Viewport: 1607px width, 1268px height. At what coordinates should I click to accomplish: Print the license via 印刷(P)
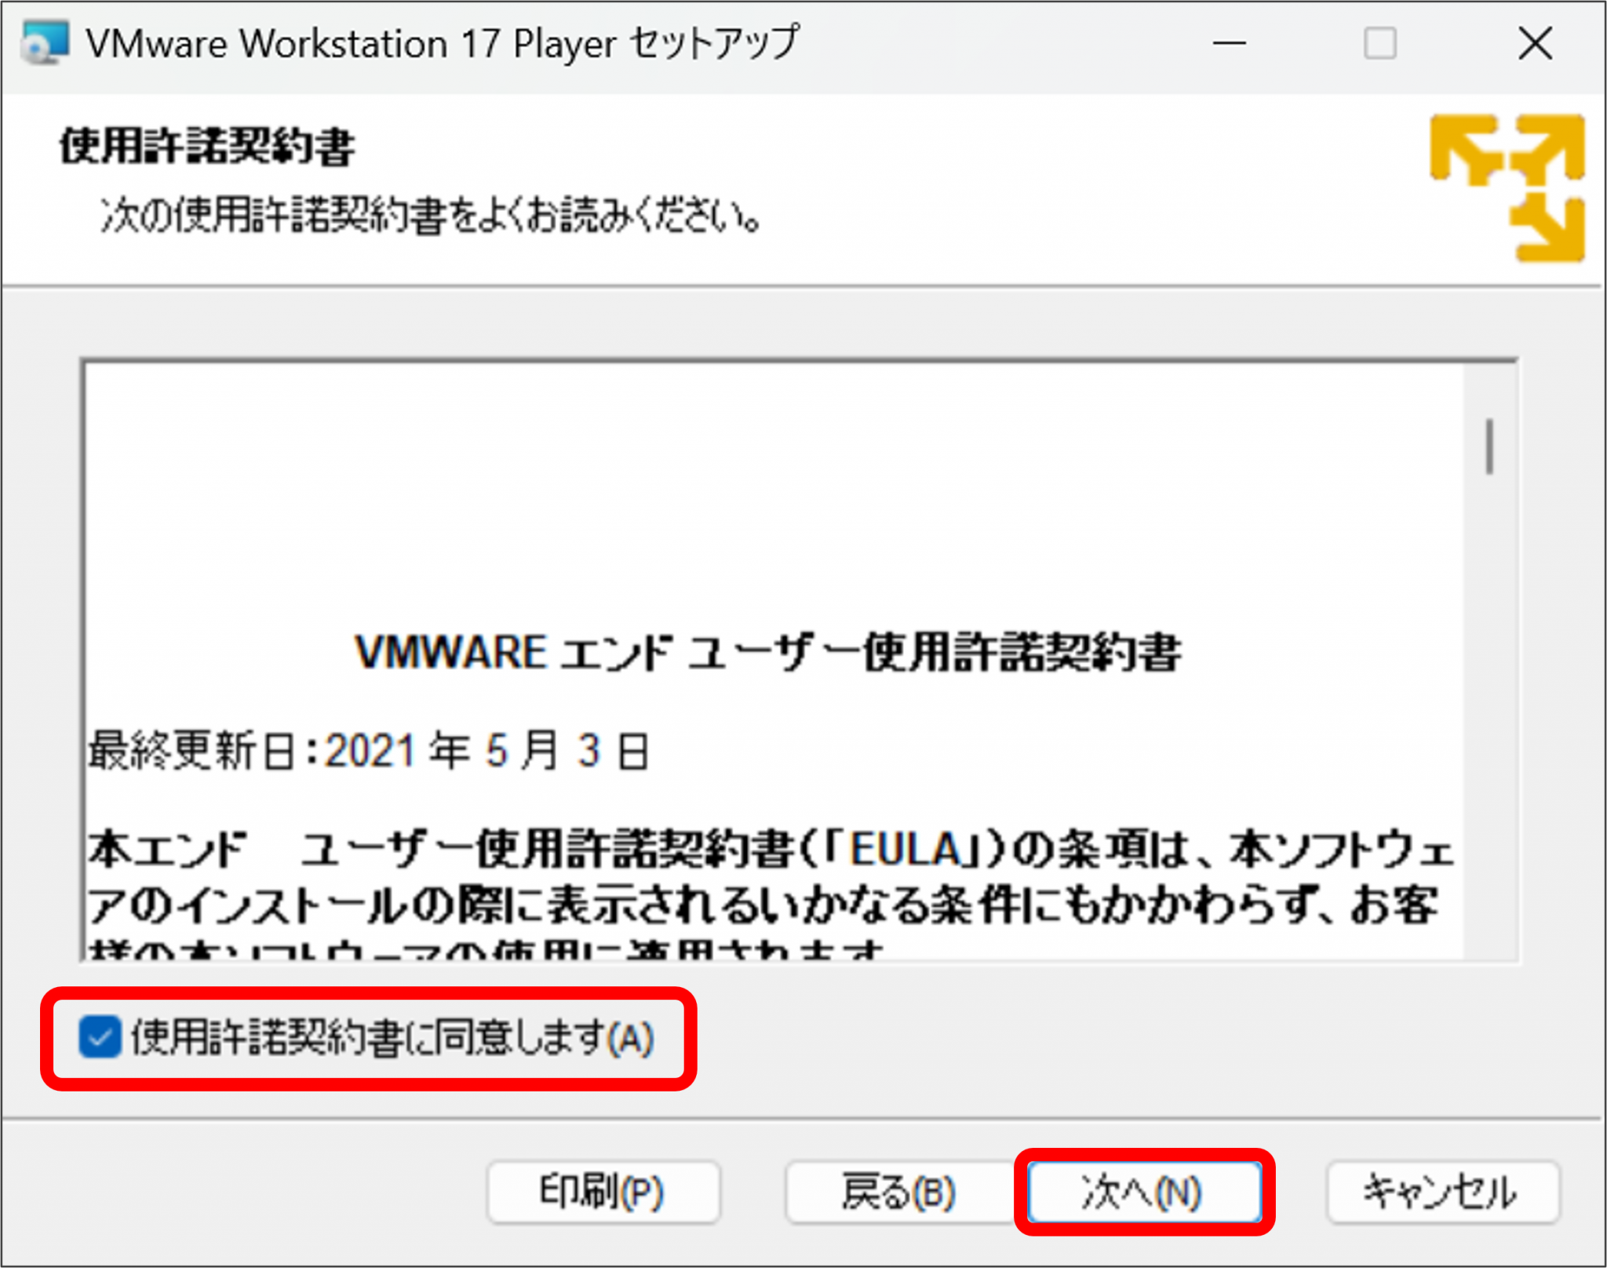click(603, 1192)
